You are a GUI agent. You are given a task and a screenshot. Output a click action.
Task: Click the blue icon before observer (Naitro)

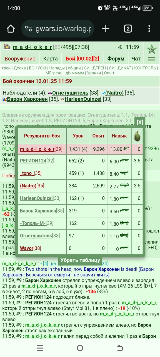click(x=103, y=93)
